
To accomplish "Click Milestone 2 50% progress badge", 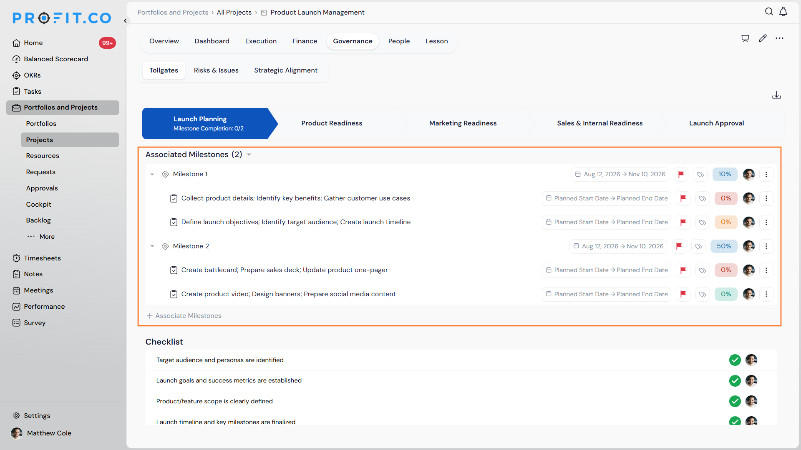I will [724, 246].
